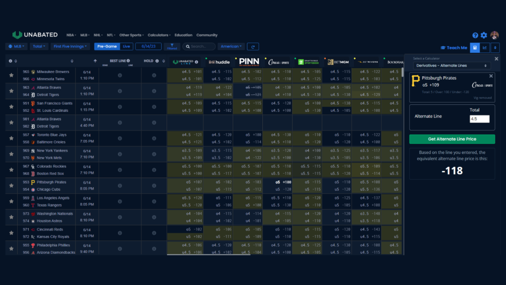Open the help question mark icon

click(475, 35)
